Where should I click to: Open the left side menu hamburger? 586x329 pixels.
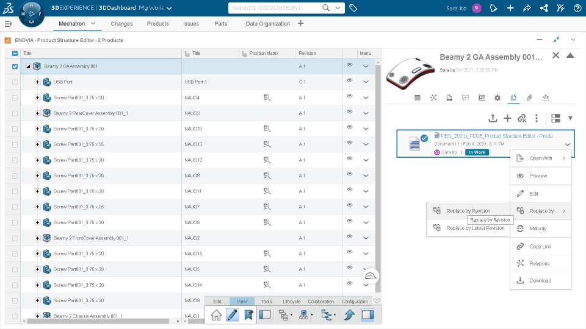coord(8,24)
